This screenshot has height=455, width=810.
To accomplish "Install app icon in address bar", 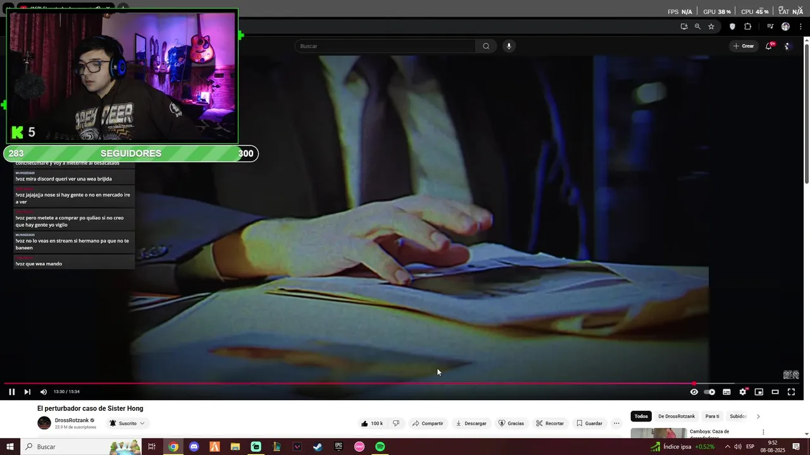I will [x=684, y=27].
